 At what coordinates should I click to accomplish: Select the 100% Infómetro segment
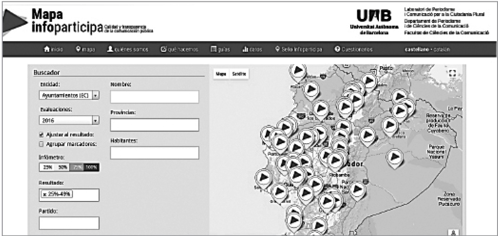[x=92, y=167]
